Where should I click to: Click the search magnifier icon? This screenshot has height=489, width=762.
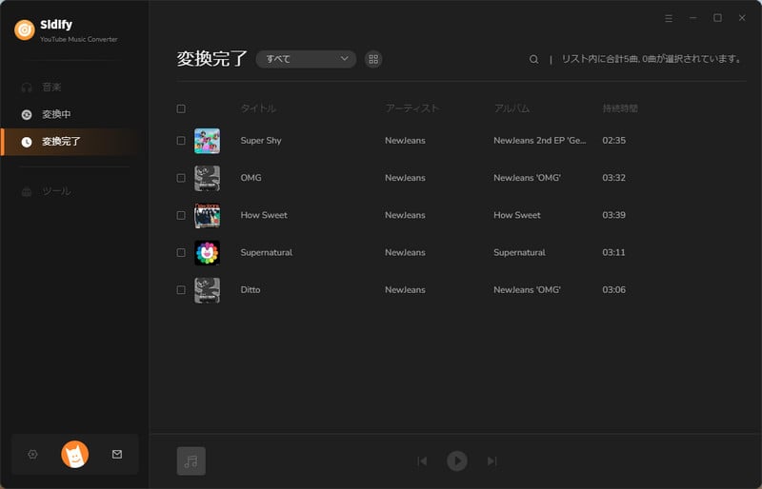(533, 59)
